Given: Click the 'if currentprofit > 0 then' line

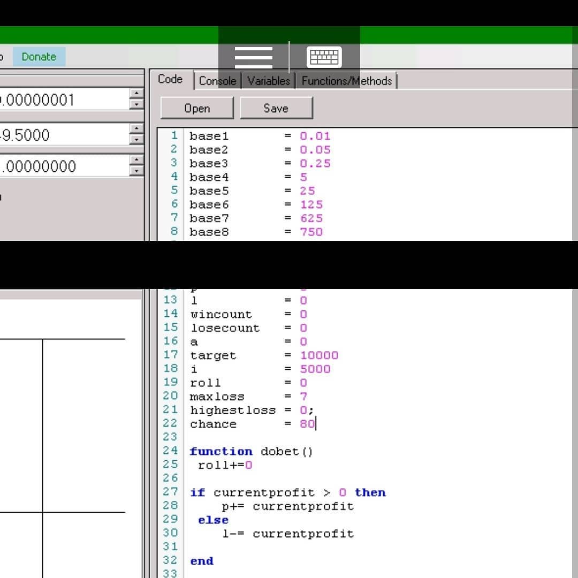Looking at the screenshot, I should (x=288, y=492).
